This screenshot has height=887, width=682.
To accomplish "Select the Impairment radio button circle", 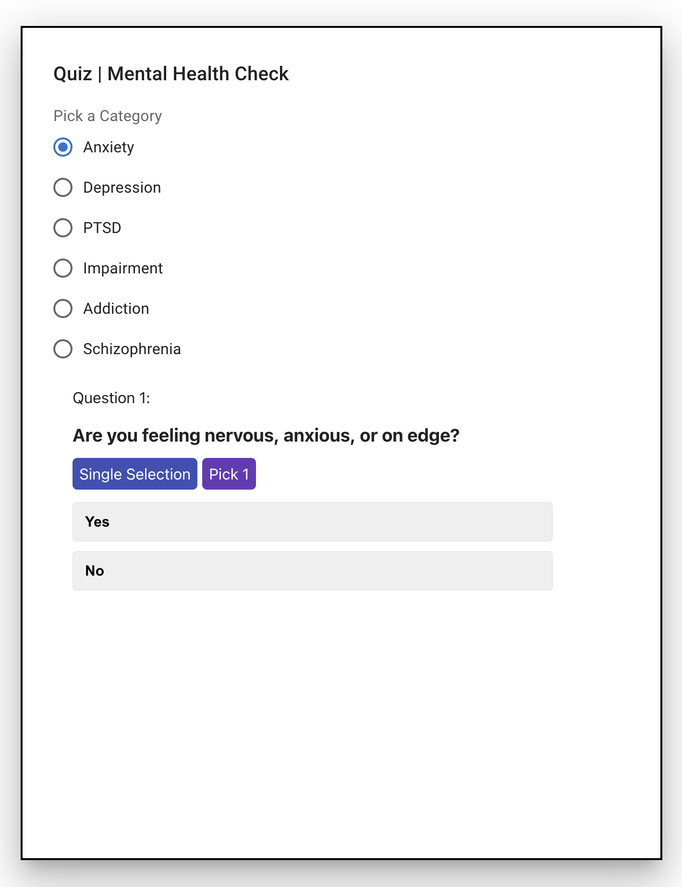I will (63, 268).
